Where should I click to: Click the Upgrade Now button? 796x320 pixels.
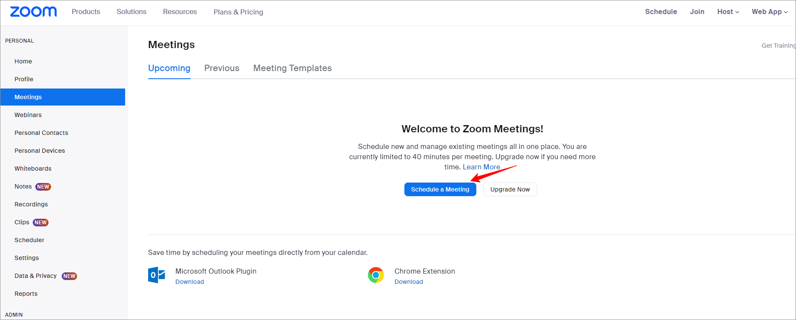pyautogui.click(x=510, y=189)
